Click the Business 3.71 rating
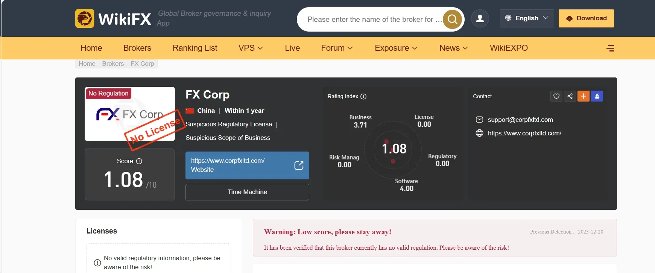This screenshot has height=273, width=655. (x=360, y=121)
